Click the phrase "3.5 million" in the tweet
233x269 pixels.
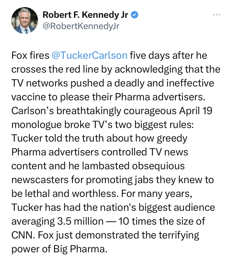coord(79,221)
